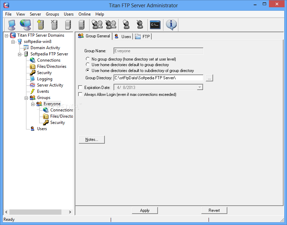Collapse the Everyone group node

(x=33, y=104)
